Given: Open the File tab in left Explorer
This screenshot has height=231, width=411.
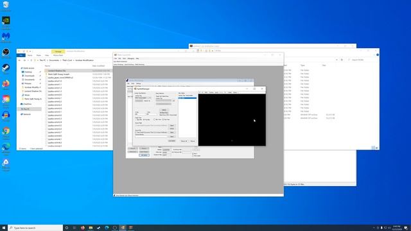Looking at the screenshot, I should point(21,55).
